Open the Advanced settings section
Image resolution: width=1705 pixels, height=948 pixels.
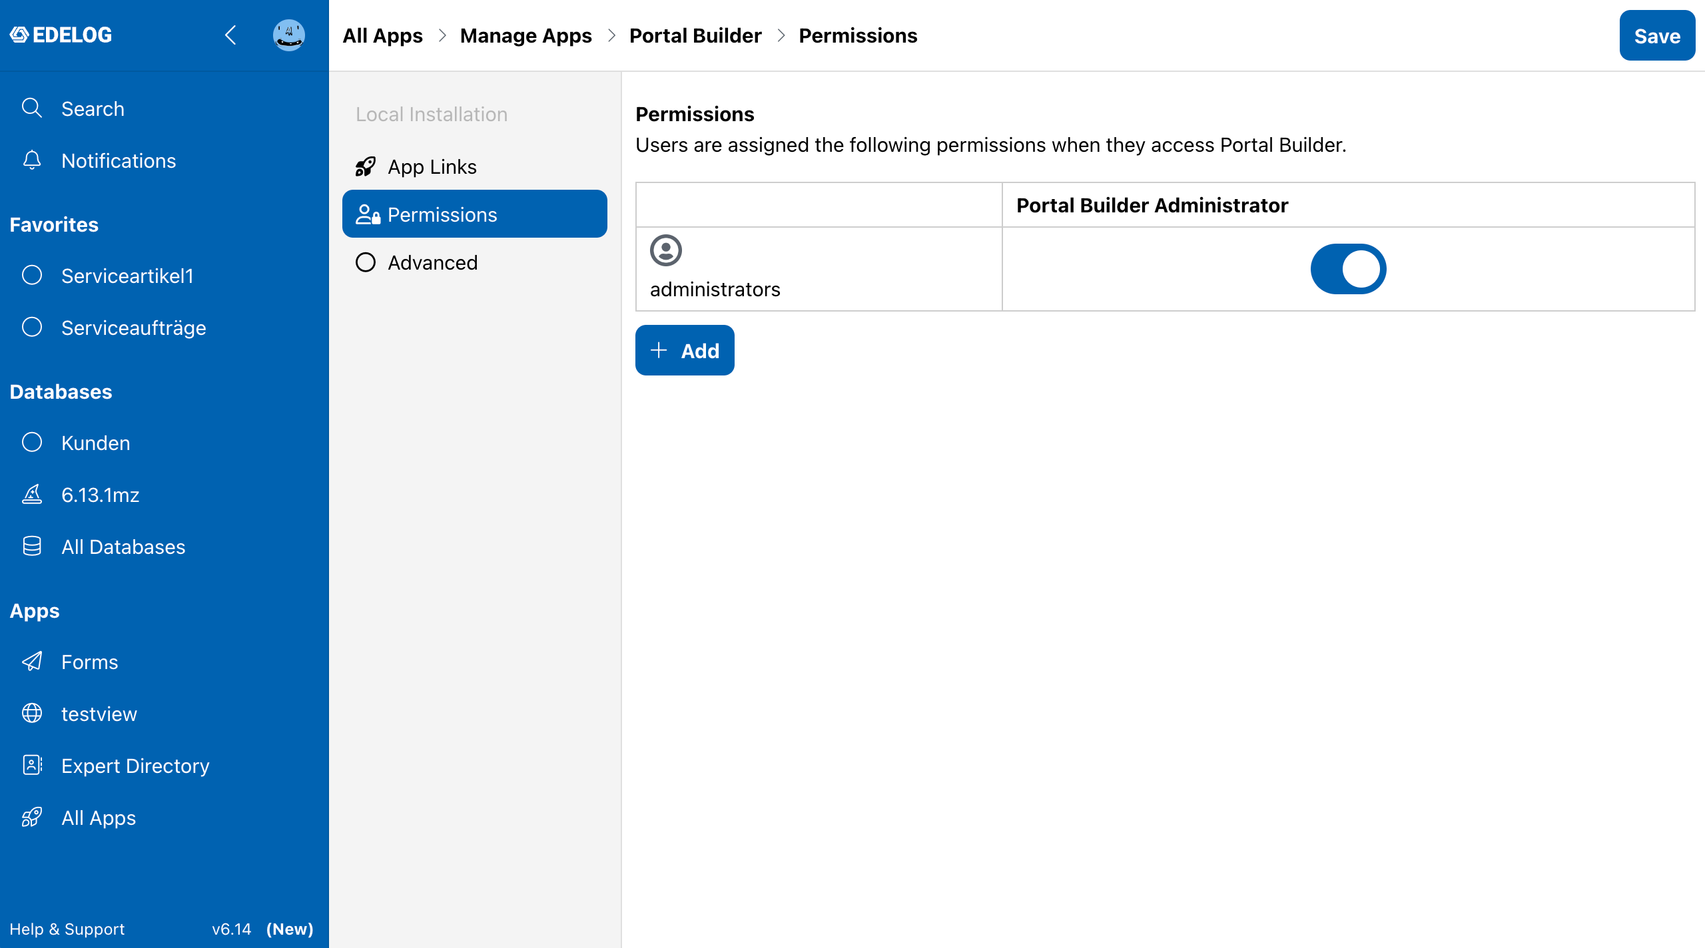tap(475, 262)
